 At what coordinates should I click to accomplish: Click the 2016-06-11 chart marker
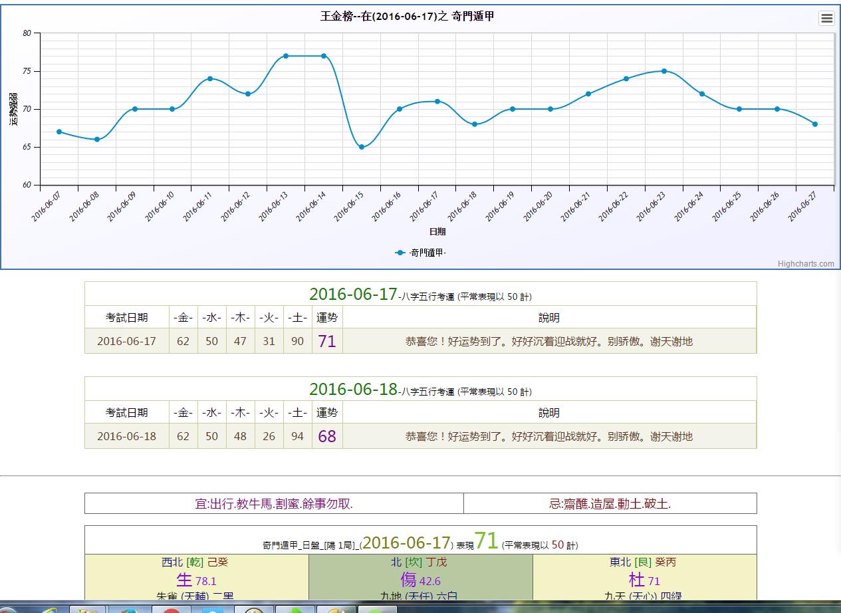click(x=210, y=78)
